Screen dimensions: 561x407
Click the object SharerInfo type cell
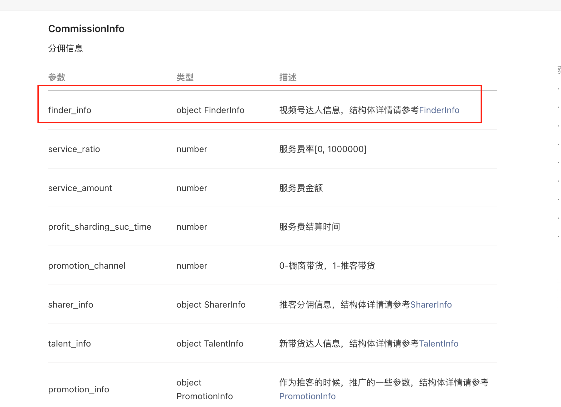coord(211,304)
